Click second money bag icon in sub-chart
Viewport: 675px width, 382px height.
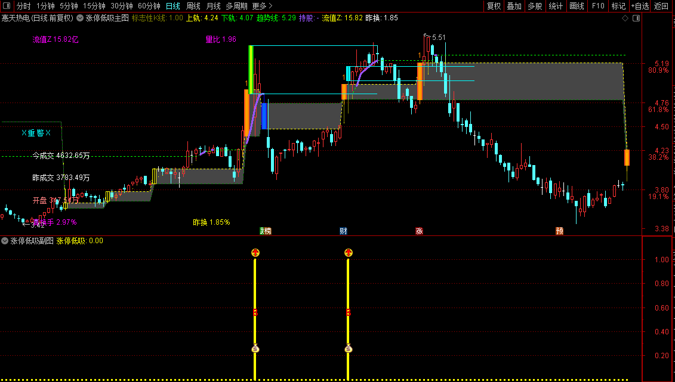tap(349, 348)
